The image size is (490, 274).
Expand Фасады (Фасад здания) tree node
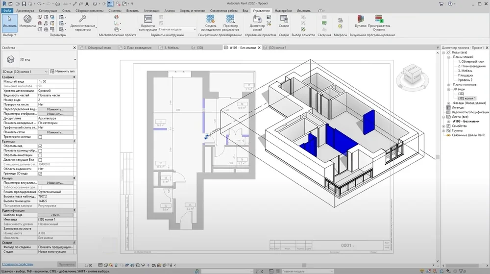[448, 103]
